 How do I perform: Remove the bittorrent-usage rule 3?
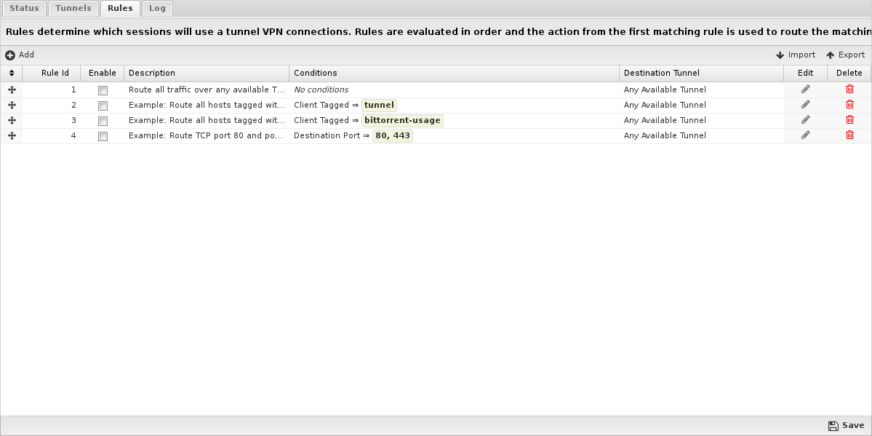point(849,119)
